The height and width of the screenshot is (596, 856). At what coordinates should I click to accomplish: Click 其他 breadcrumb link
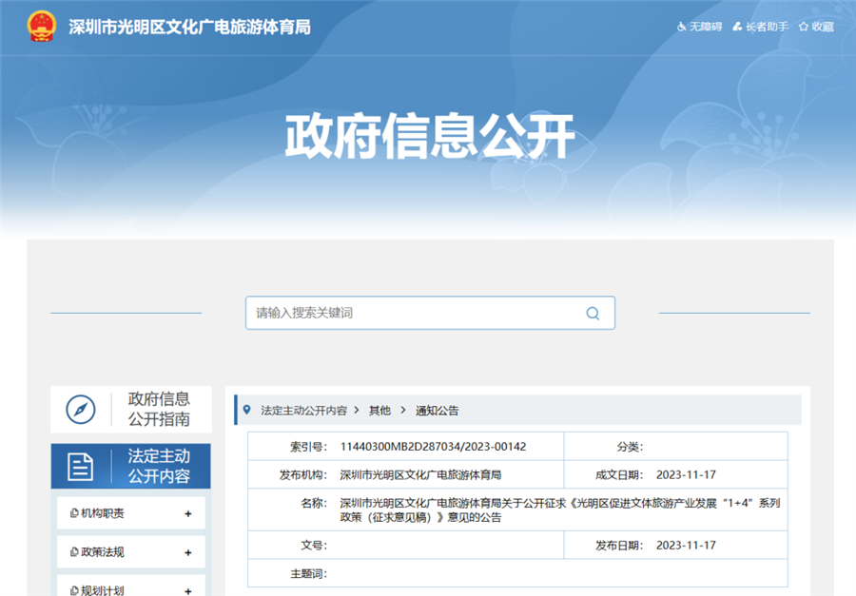tap(379, 411)
